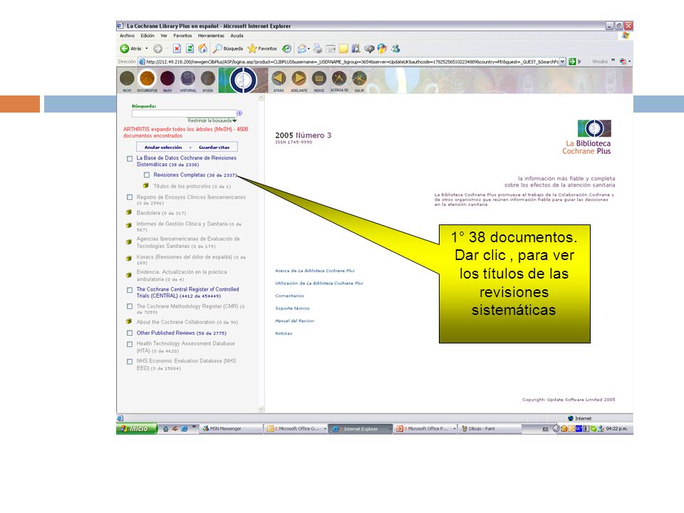Open the mail envelope toolbar icon

click(x=301, y=48)
